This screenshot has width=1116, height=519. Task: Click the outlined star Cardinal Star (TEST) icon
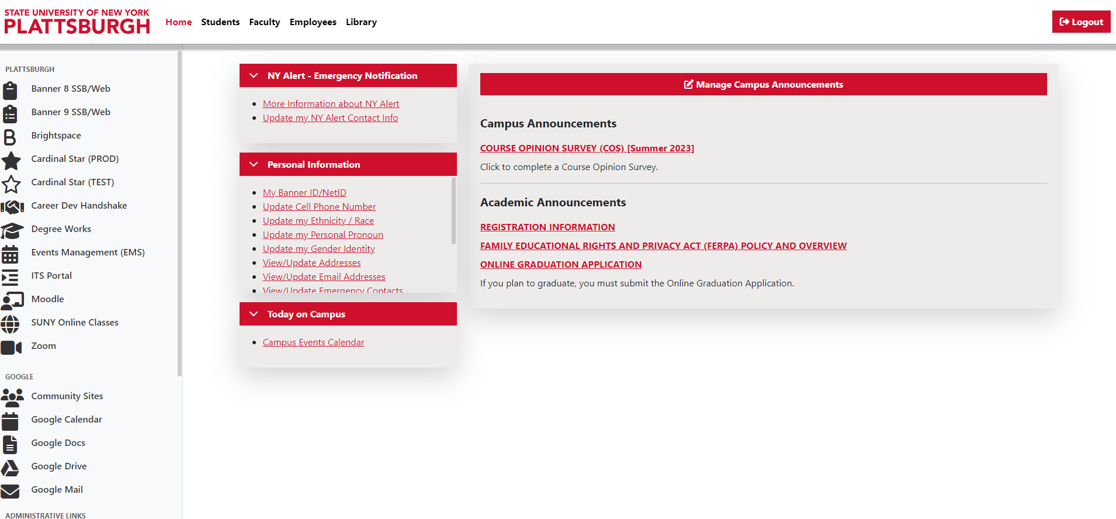[x=11, y=184]
